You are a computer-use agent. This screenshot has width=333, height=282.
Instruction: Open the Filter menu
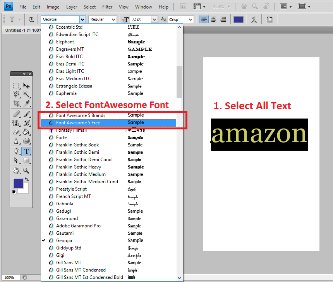[x=107, y=7]
